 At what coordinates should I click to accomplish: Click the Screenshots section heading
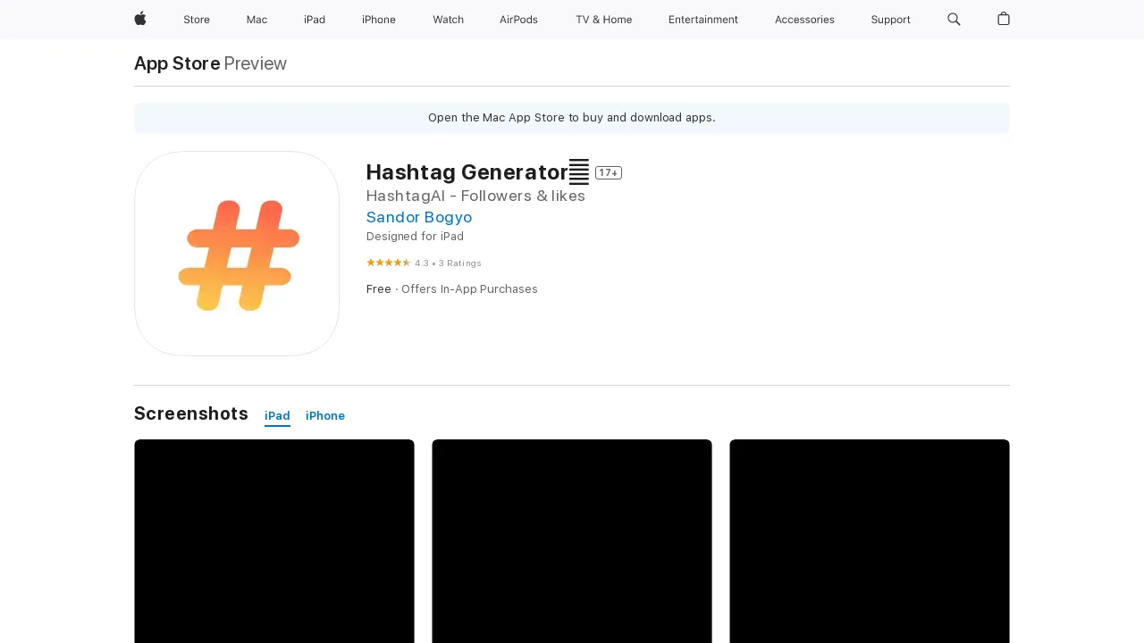(x=191, y=413)
